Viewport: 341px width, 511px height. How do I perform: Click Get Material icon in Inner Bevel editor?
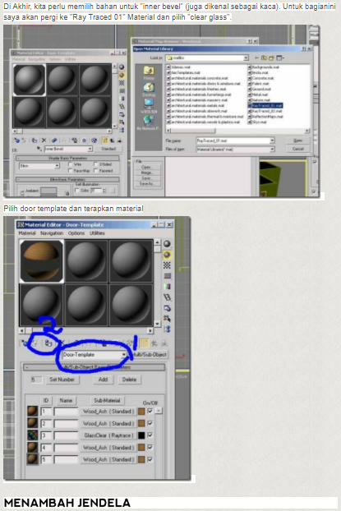coord(17,140)
